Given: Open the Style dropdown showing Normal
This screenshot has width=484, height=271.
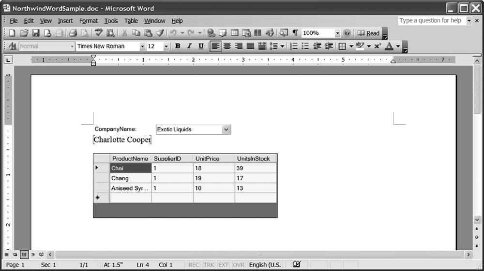Looking at the screenshot, I should click(72, 46).
